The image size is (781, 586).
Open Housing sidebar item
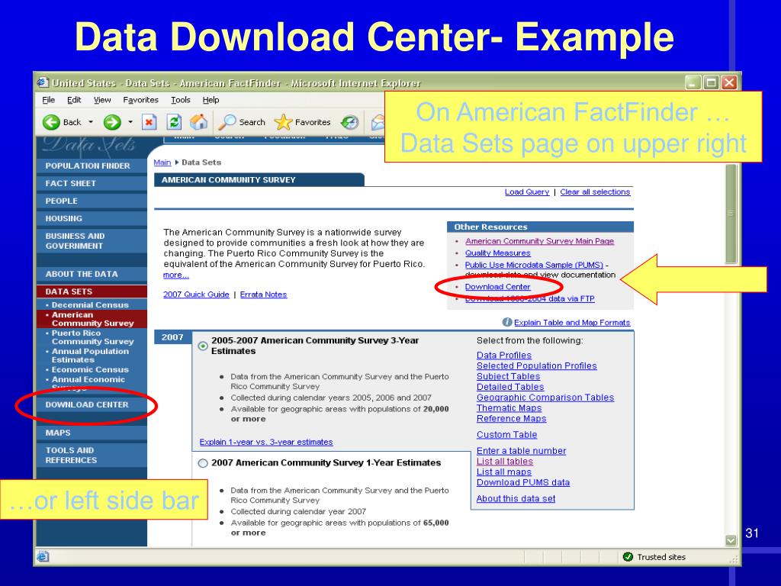tap(92, 218)
